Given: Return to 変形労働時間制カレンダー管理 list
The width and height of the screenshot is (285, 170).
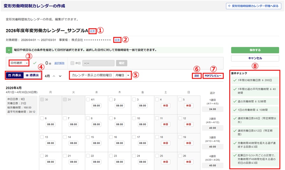Looking at the screenshot, I should pos(254,6).
